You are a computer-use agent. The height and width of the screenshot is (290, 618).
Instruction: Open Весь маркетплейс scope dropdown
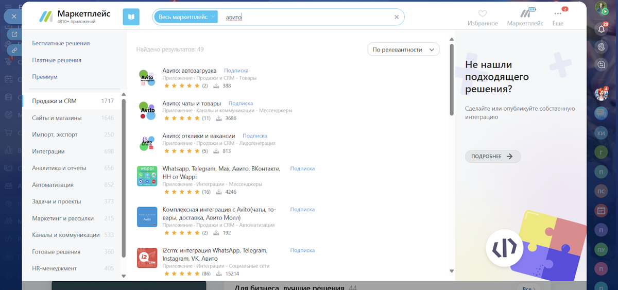pyautogui.click(x=186, y=17)
